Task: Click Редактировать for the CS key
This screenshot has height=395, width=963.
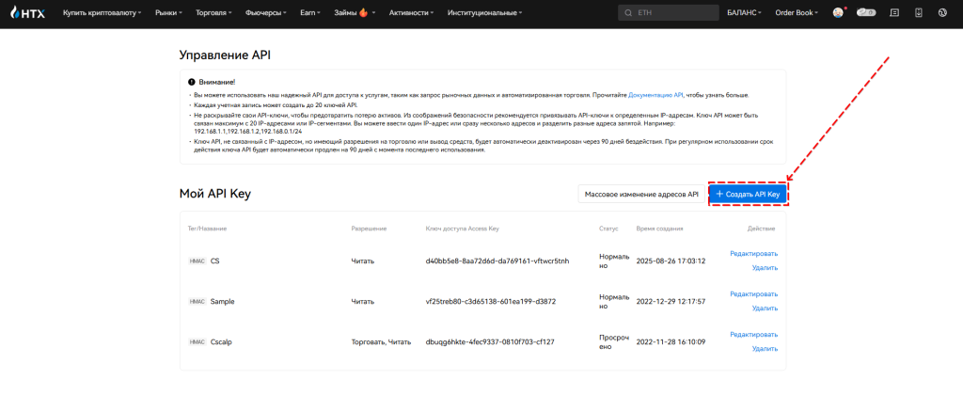Action: click(x=753, y=254)
